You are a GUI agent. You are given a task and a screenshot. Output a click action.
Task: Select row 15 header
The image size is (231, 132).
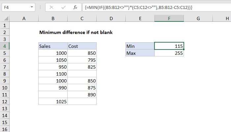(x=5, y=122)
